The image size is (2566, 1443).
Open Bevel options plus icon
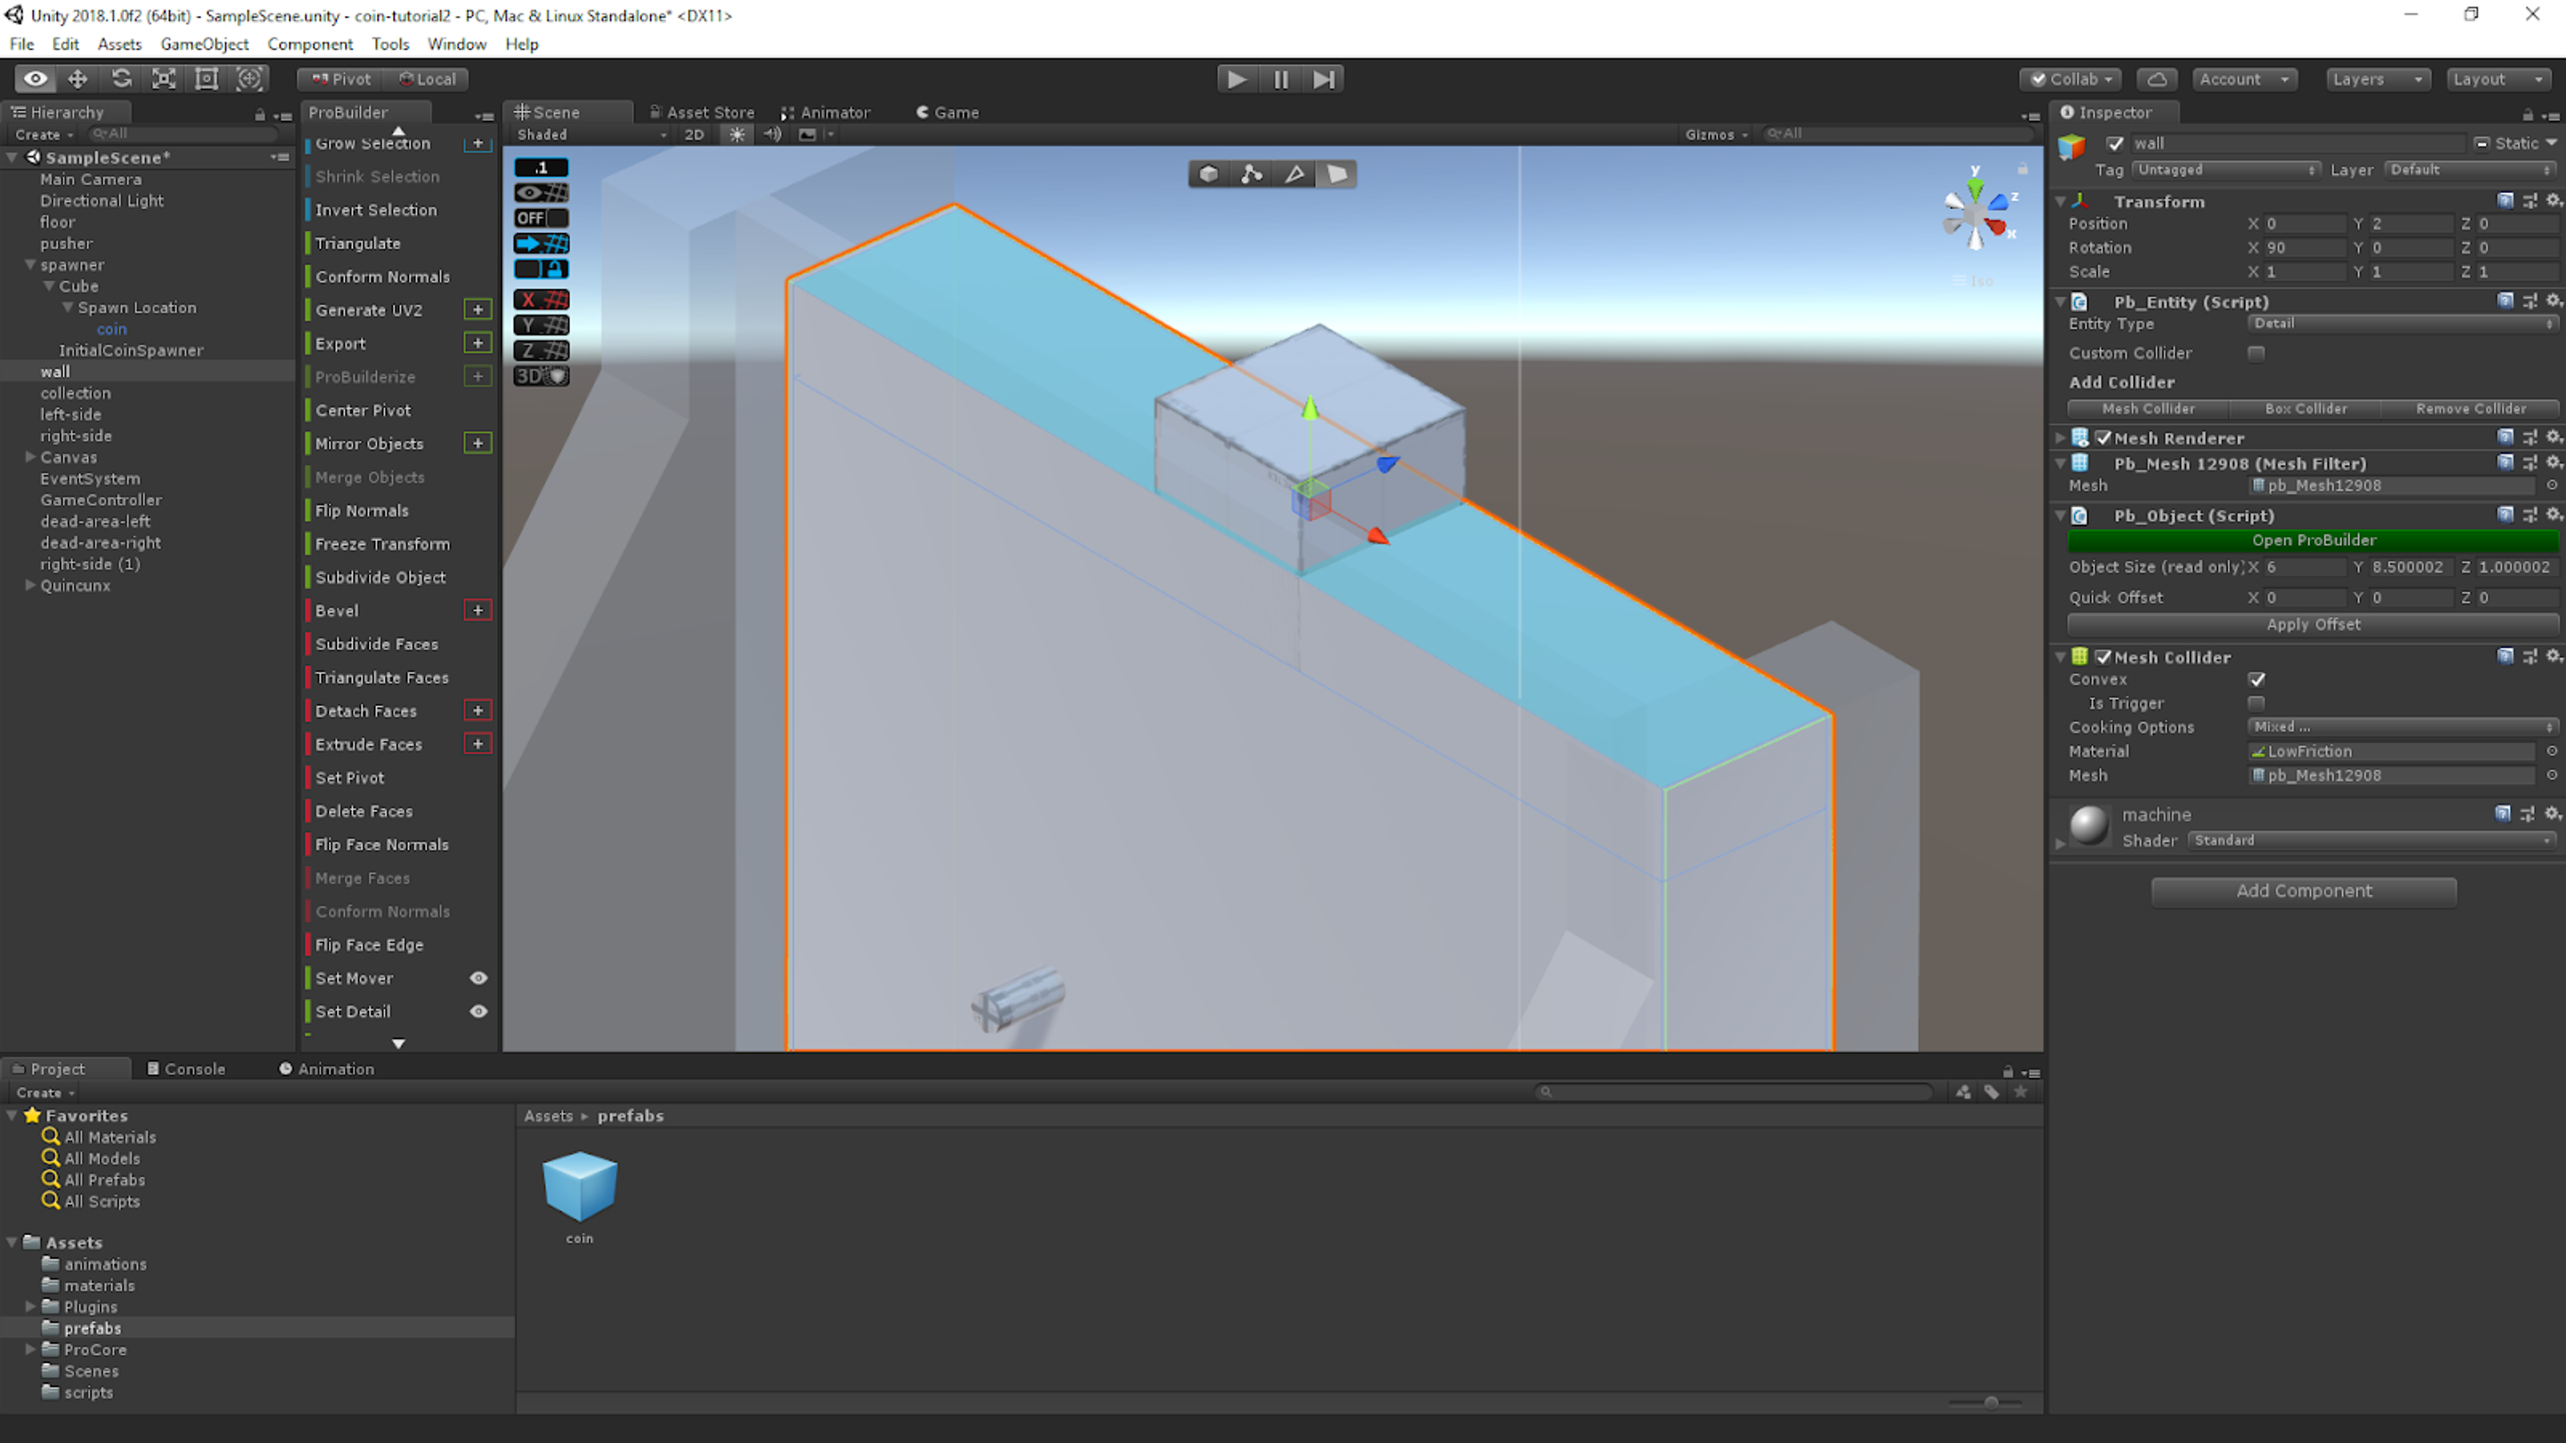478,609
